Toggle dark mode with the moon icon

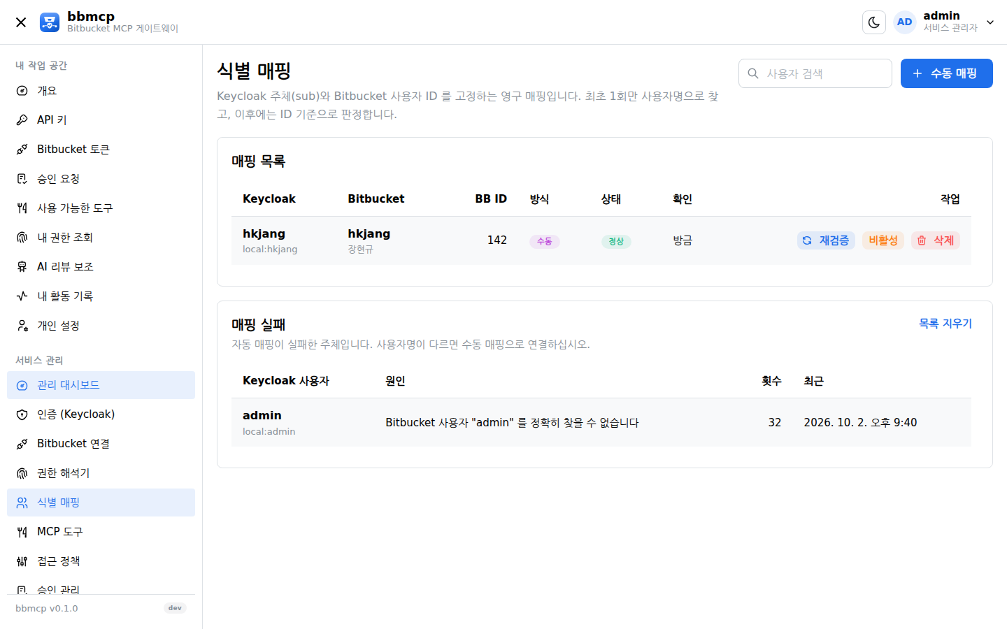(x=874, y=22)
